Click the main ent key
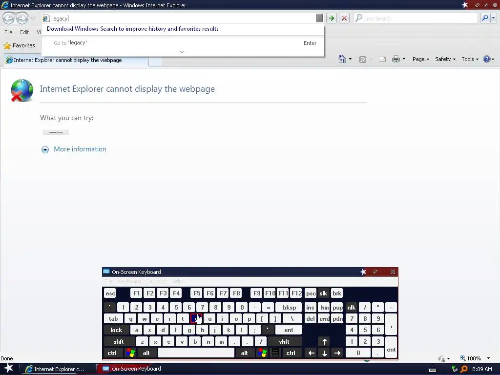This screenshot has width=500, height=375. (289, 330)
